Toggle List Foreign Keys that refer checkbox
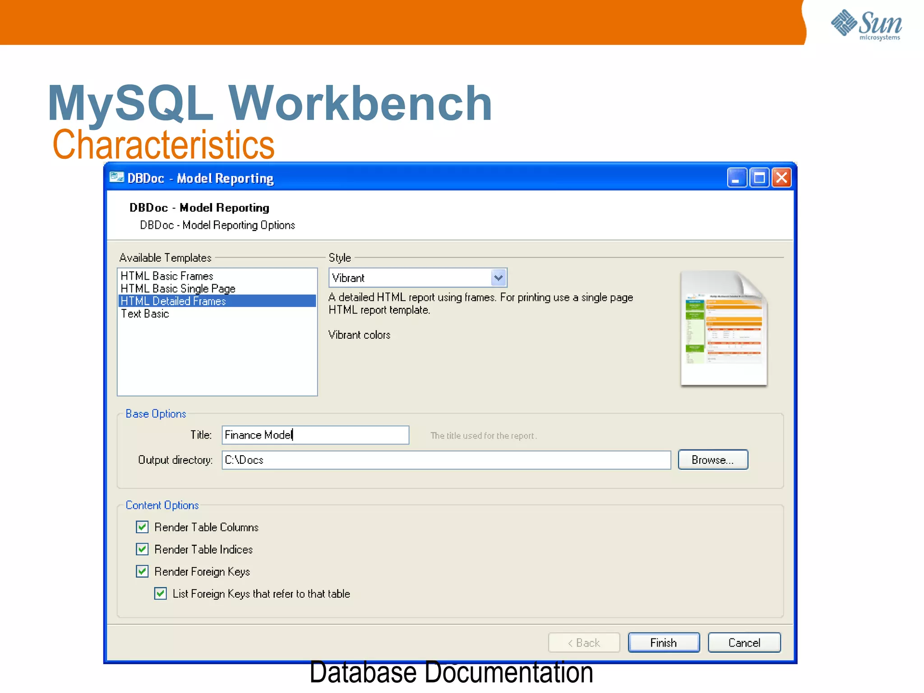The image size is (924, 693). pos(161,593)
